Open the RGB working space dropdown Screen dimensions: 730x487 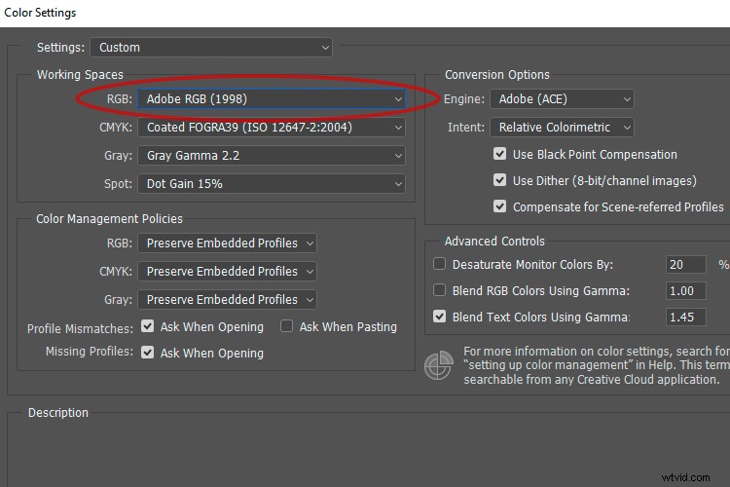[272, 98]
